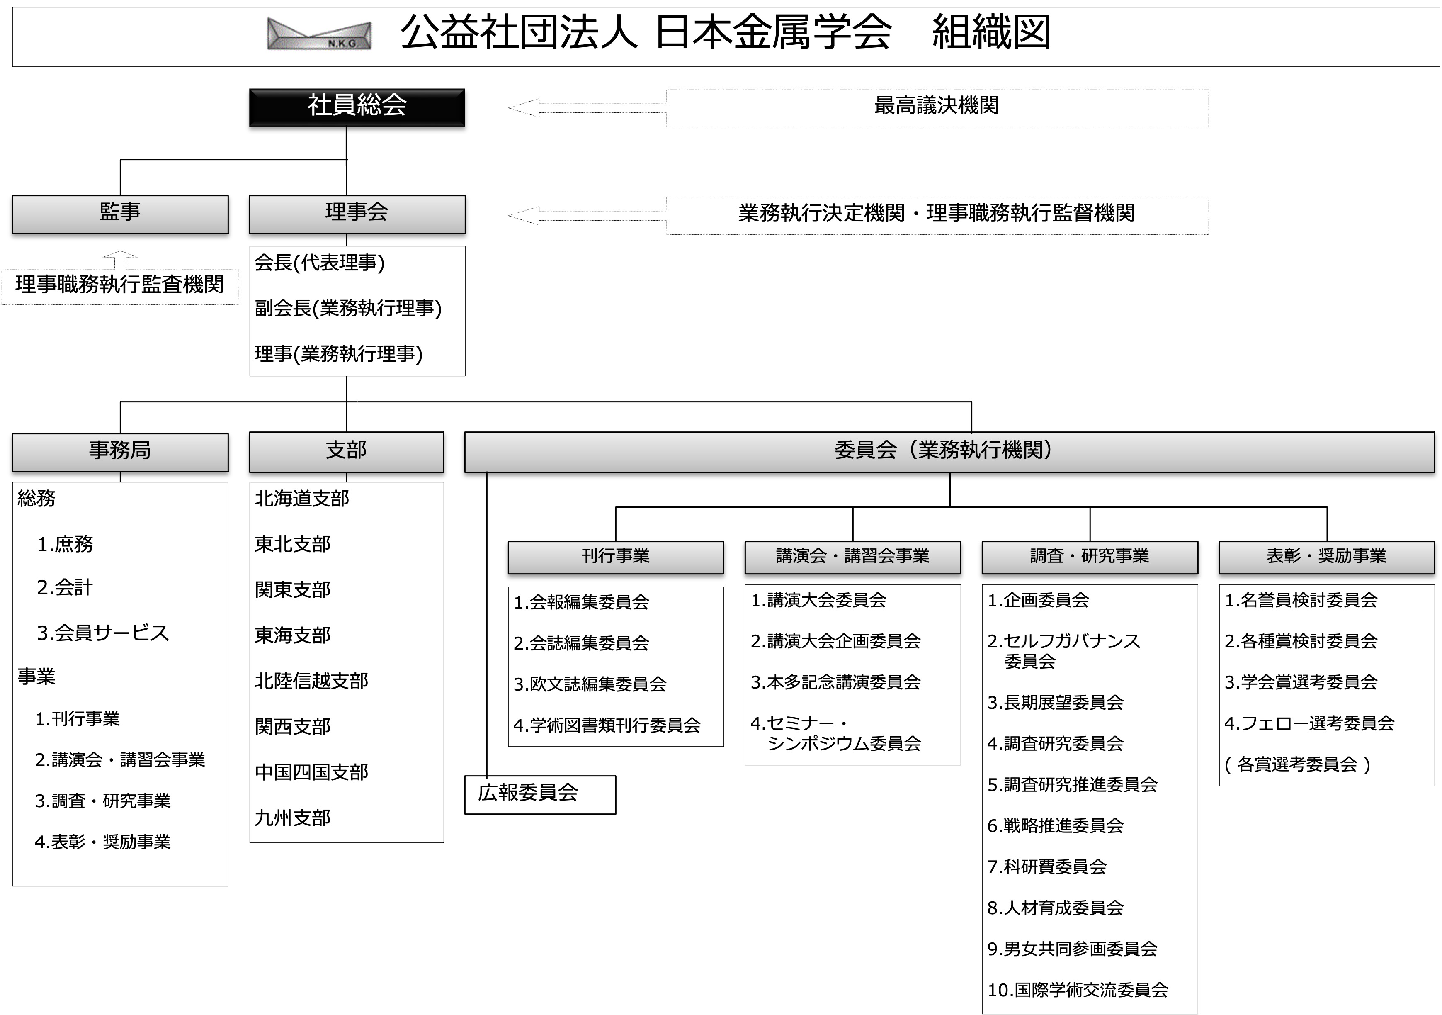Click 事業 heading in 事務局 list
The height and width of the screenshot is (1015, 1442).
[x=36, y=677]
